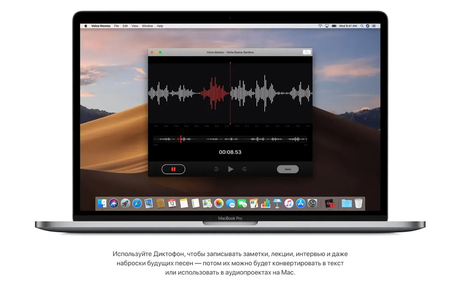Open the File menu

pos(116,26)
